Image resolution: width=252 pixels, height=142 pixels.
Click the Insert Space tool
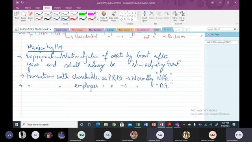click(145, 16)
